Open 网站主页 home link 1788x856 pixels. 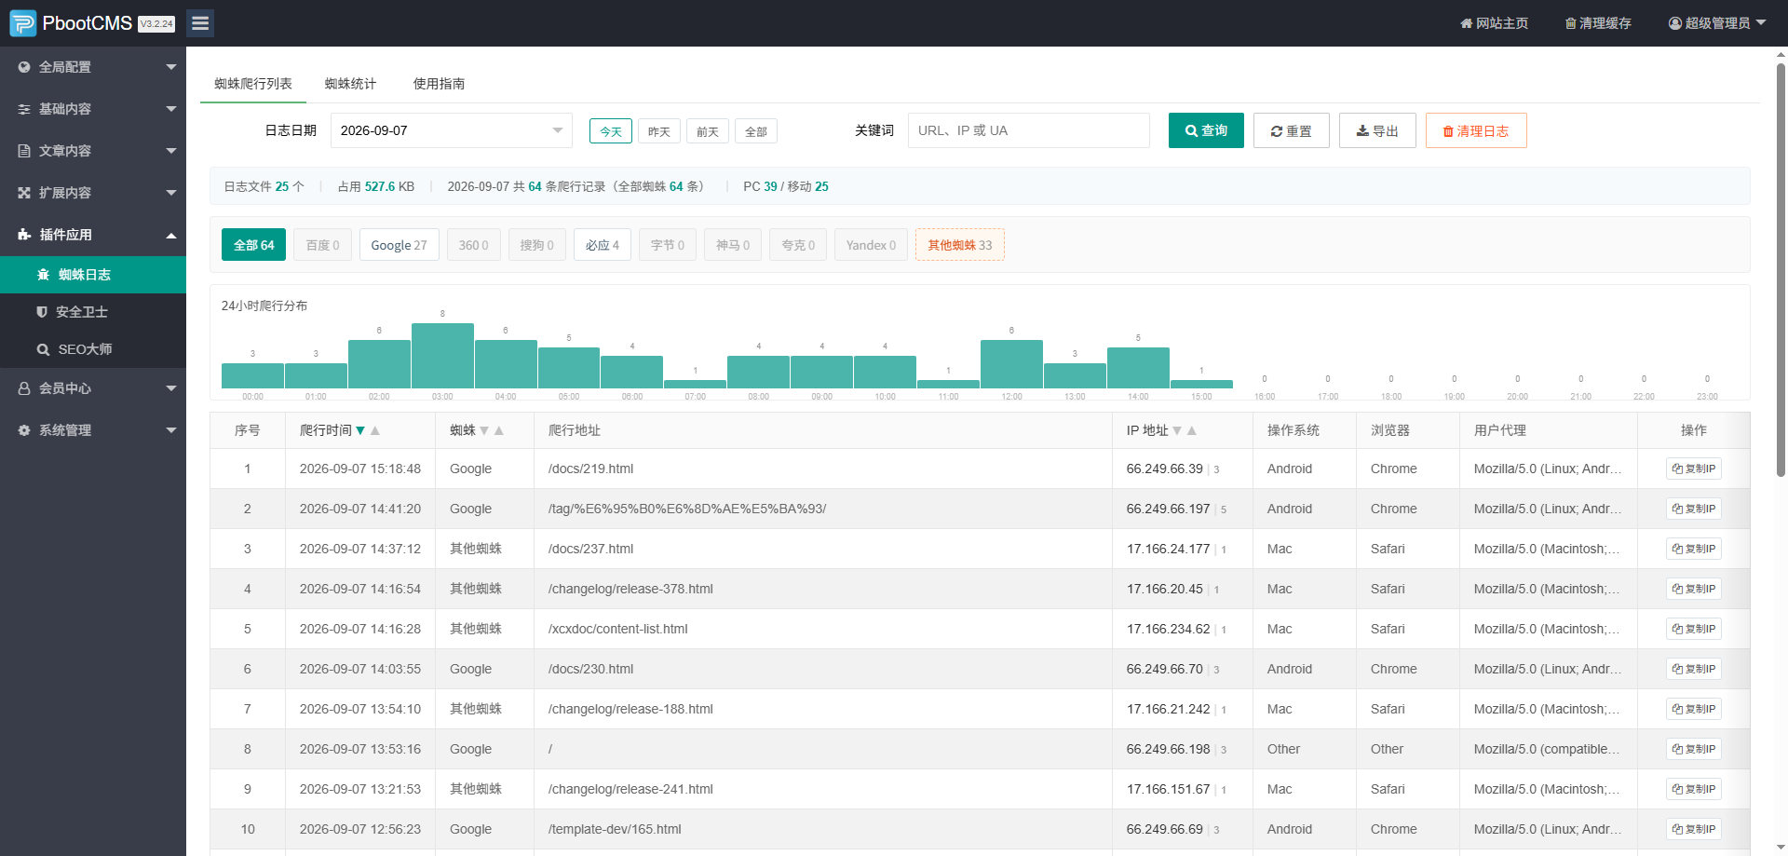[1494, 23]
